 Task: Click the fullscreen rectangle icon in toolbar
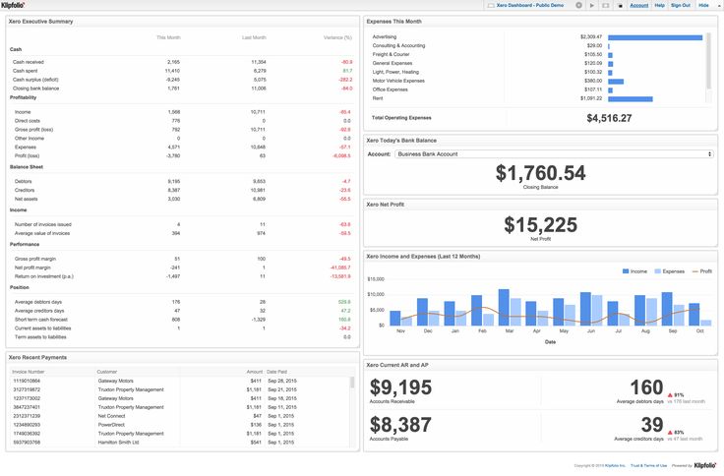tap(606, 5)
